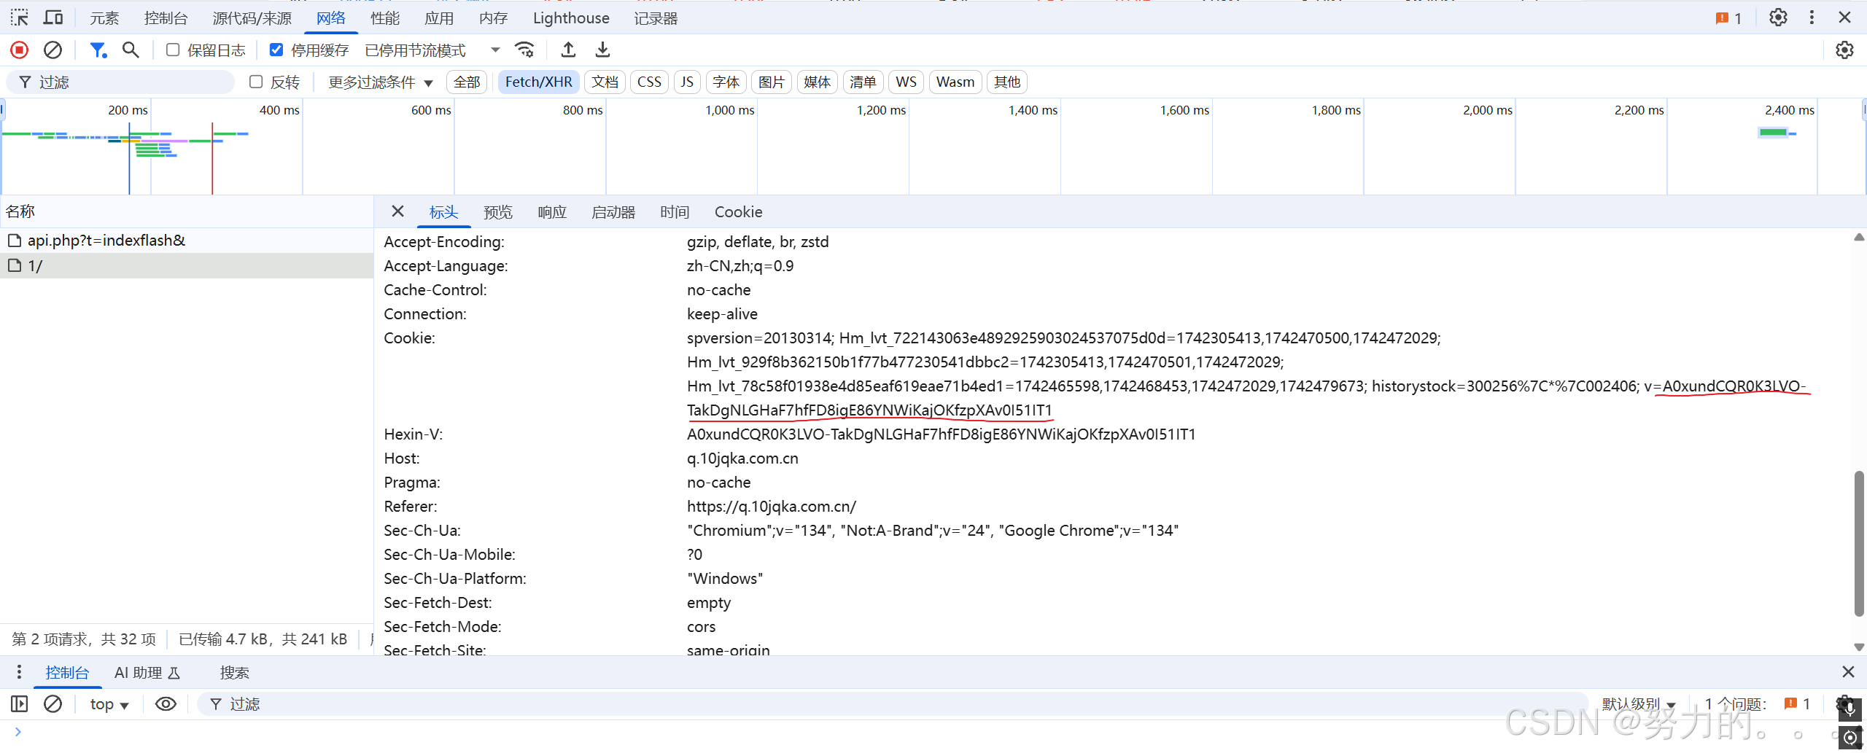Open DevTools three-dot customize menu
The image size is (1867, 753).
point(1812,17)
